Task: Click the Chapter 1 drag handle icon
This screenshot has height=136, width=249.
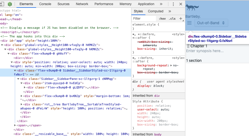Action: (188, 46)
